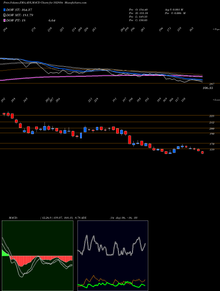Click the 159 price level label

pos(212,149)
